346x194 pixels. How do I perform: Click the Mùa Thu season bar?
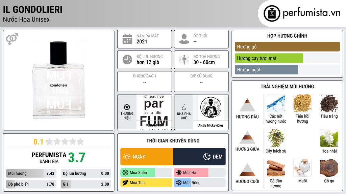coord(146,183)
